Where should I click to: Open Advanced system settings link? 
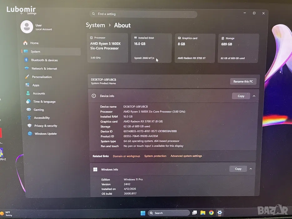186,156
